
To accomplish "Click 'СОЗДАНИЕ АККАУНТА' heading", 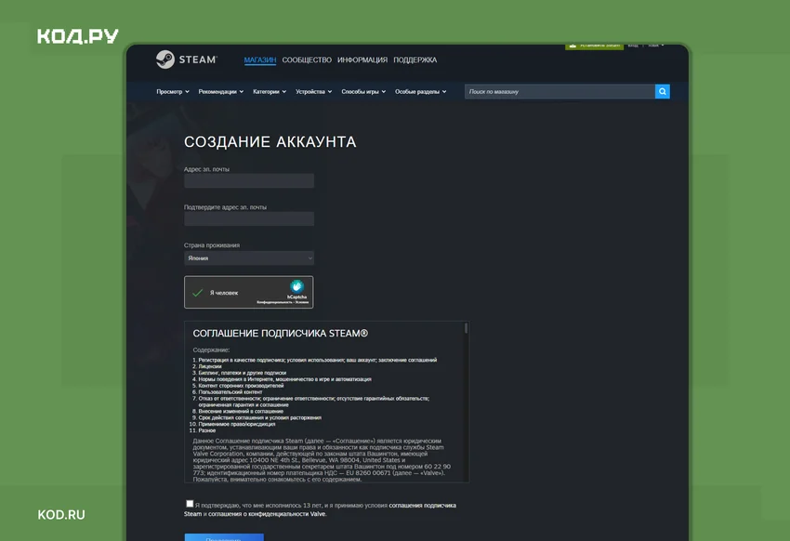I will coord(270,142).
